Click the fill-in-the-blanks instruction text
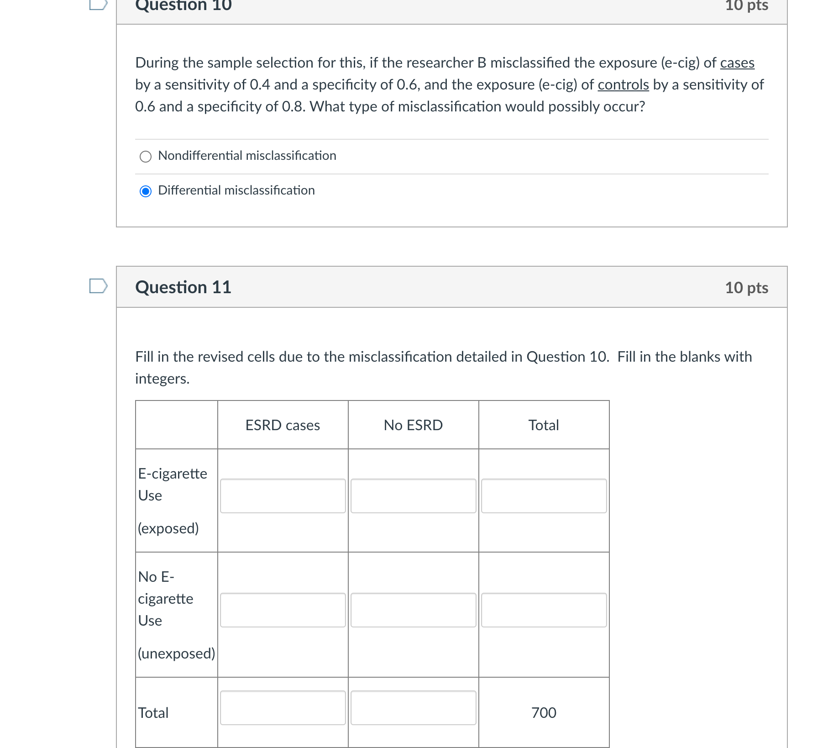Screen dimensions: 828x748 pos(443,367)
